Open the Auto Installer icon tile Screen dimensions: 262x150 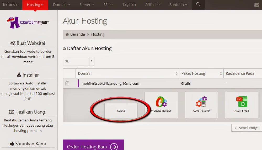(201, 105)
